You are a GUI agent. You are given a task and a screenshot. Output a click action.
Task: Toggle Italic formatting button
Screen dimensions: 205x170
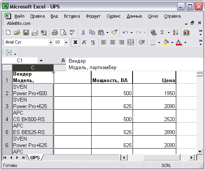(84, 42)
